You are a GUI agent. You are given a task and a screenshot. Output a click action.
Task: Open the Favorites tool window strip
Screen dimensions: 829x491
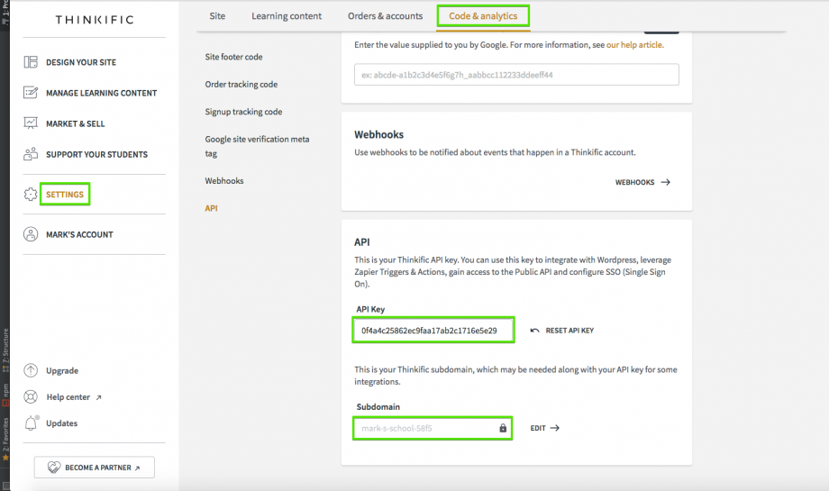tap(5, 438)
